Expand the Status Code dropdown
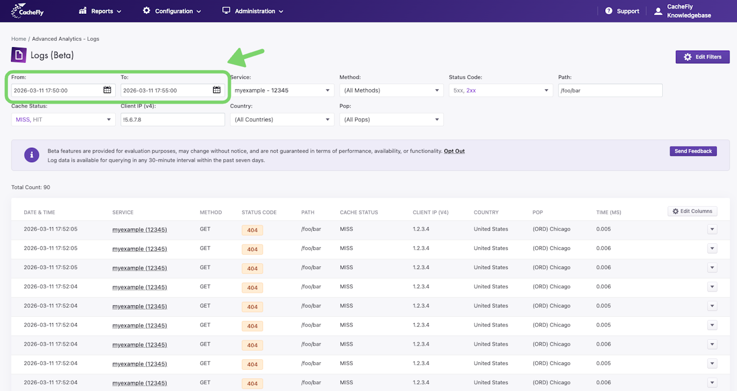This screenshot has width=737, height=391. coord(500,90)
